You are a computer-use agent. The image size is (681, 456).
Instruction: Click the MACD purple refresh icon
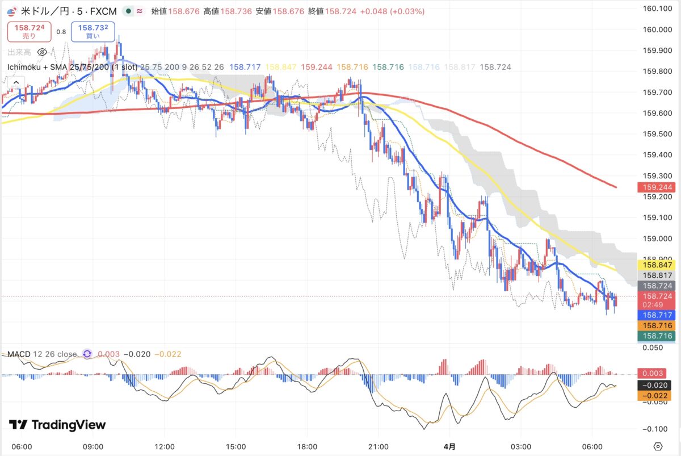pos(87,354)
